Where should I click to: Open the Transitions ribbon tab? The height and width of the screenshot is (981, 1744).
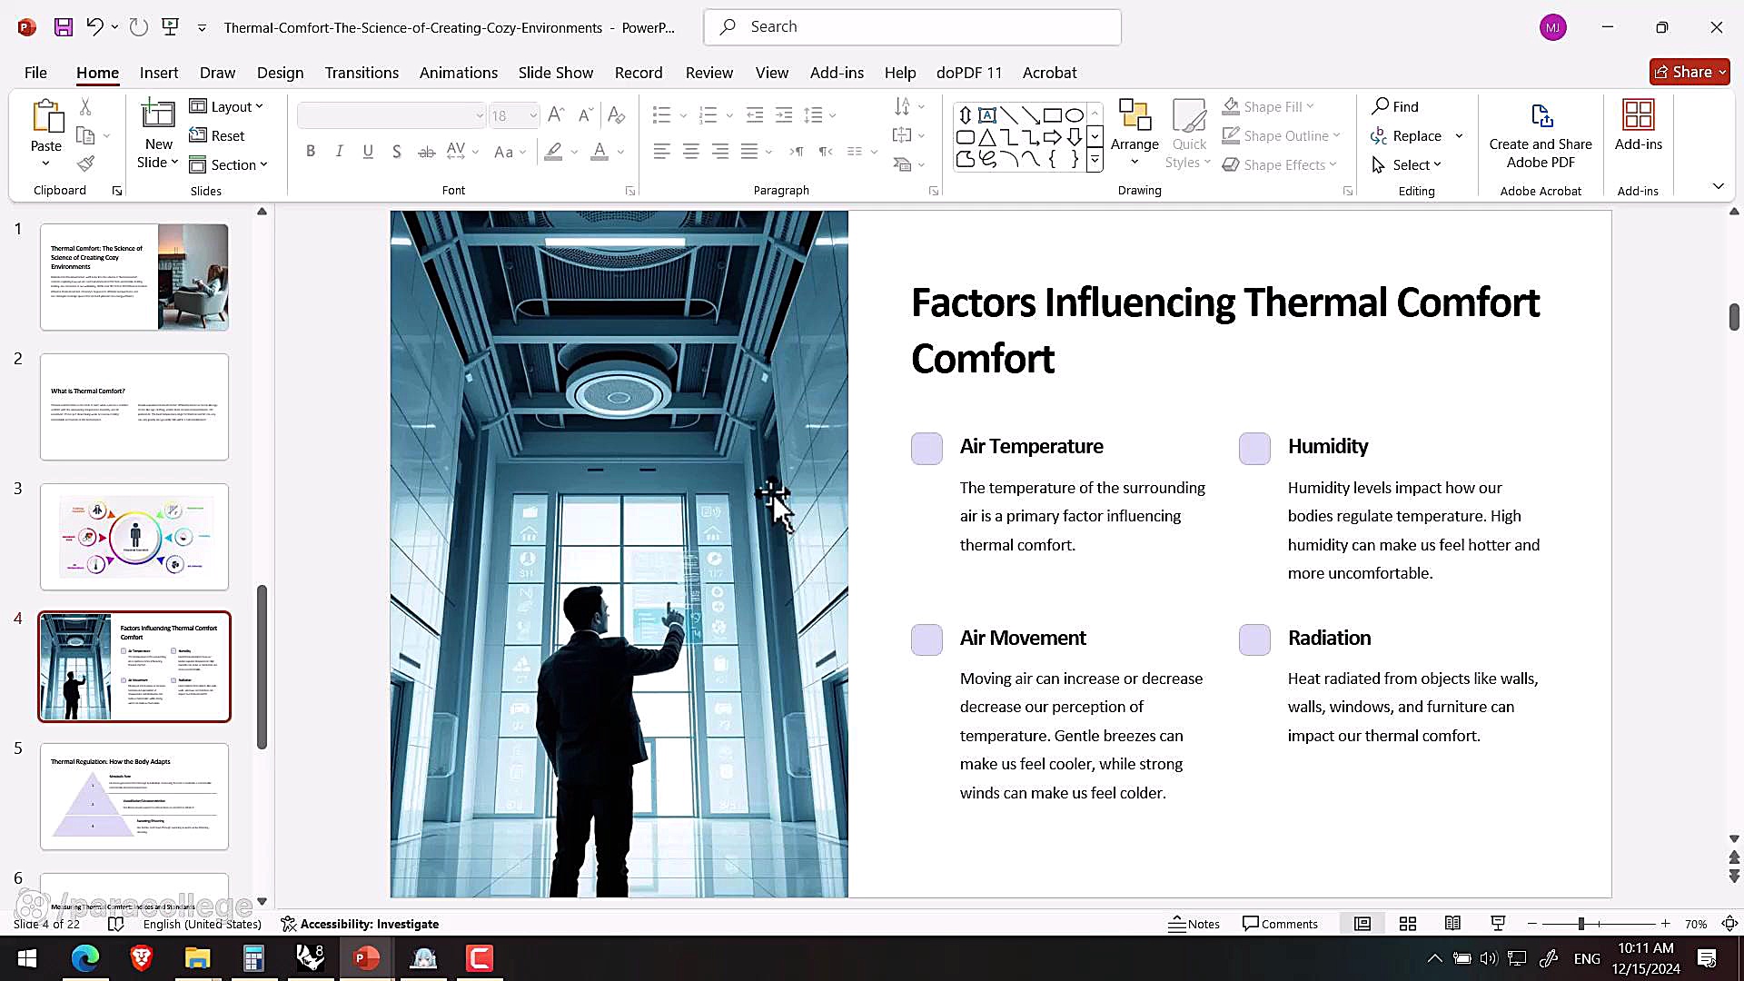pyautogui.click(x=362, y=73)
